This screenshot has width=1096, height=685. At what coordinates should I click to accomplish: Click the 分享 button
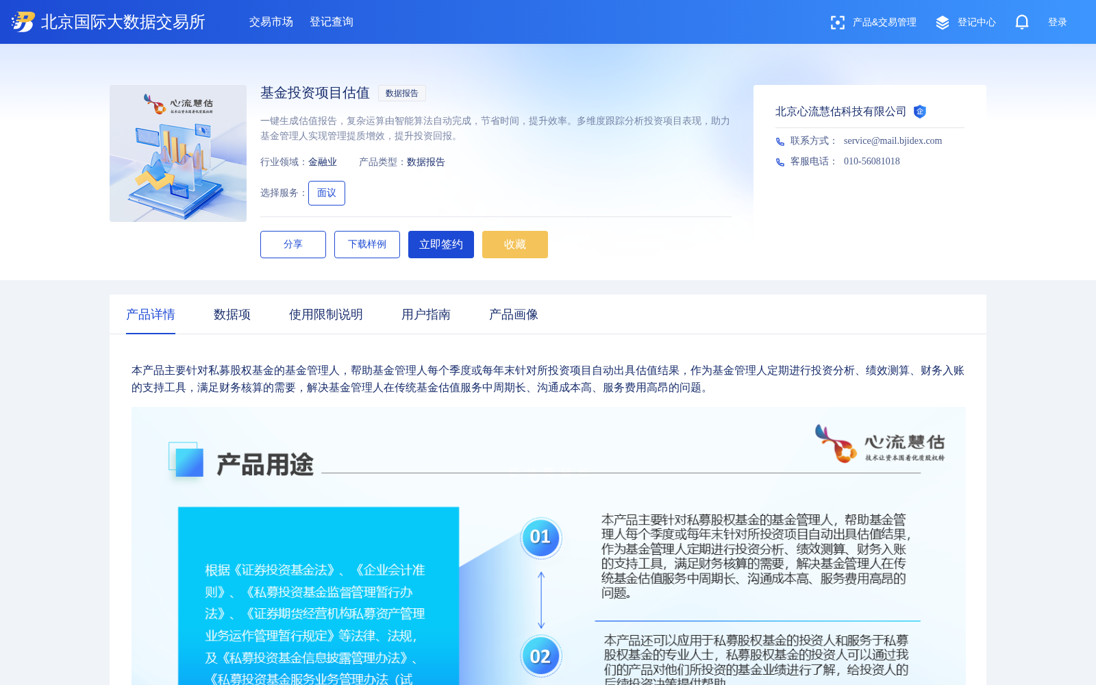coord(293,245)
